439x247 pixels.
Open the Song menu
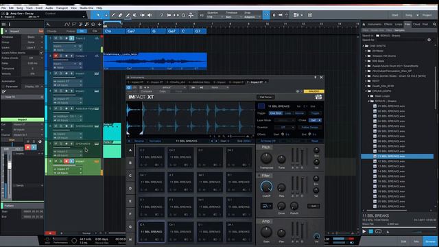tap(20, 8)
